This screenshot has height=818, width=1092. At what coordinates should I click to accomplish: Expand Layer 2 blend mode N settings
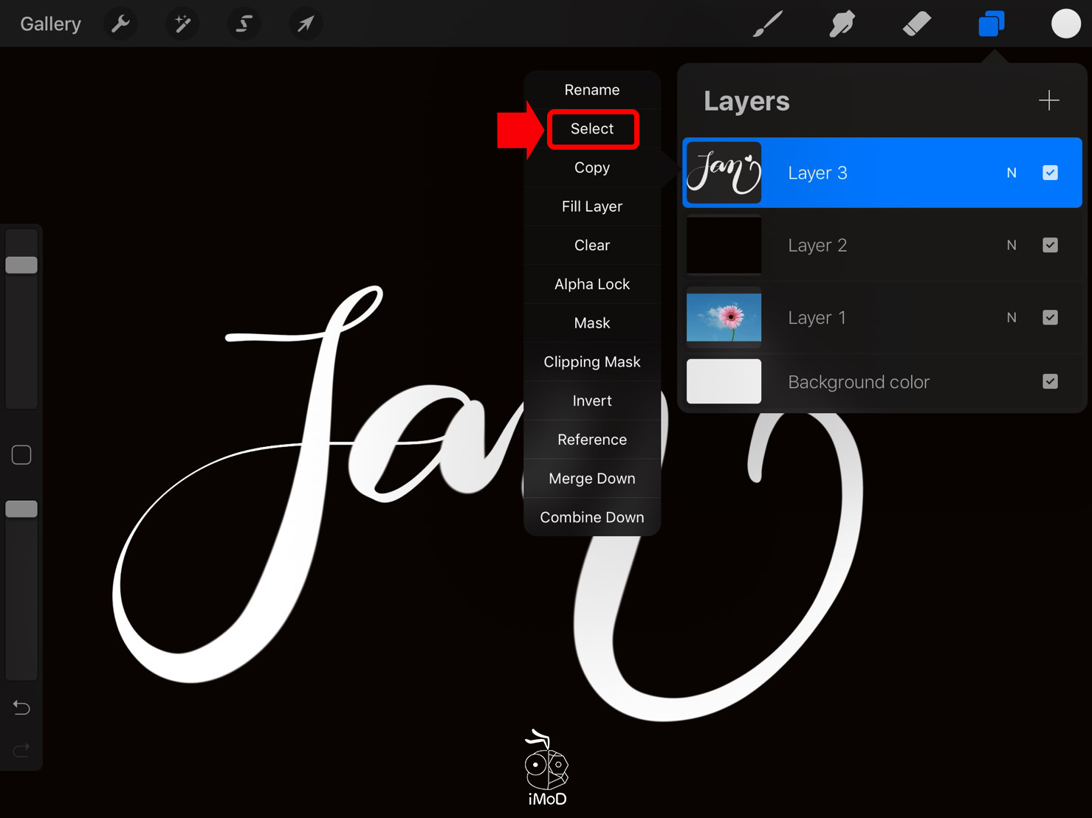click(1012, 245)
